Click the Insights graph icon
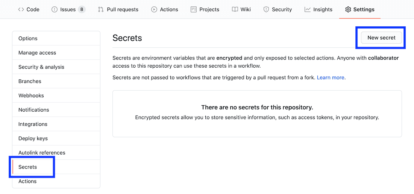This screenshot has height=194, width=414. [308, 9]
